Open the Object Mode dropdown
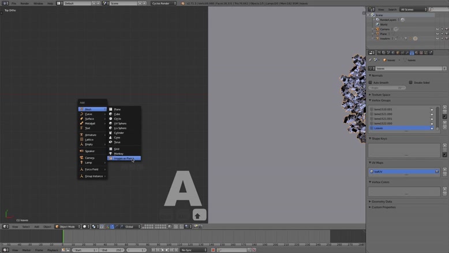The width and height of the screenshot is (449, 253). pyautogui.click(x=68, y=226)
